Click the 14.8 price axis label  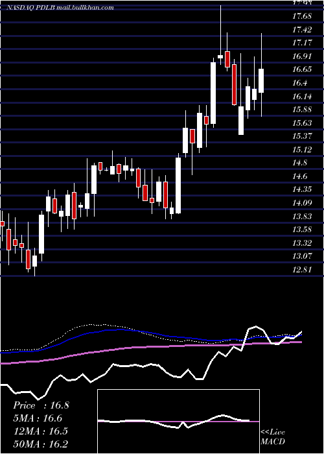[x=299, y=163]
